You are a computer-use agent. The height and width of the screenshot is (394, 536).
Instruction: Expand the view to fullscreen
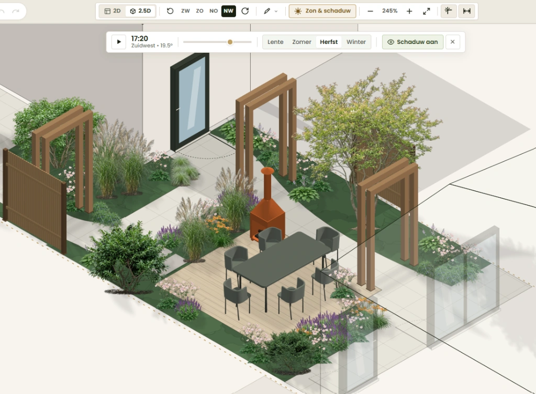(426, 11)
